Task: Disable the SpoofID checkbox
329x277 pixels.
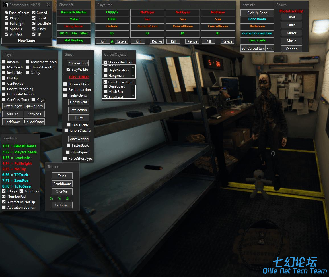Action: pyautogui.click(x=6, y=29)
